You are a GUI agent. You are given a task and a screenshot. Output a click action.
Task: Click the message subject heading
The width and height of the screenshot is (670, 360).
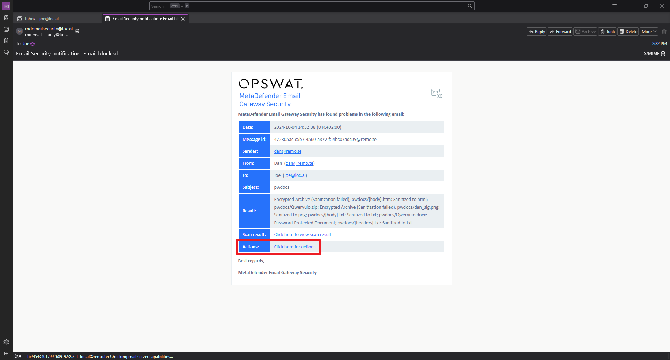[67, 53]
